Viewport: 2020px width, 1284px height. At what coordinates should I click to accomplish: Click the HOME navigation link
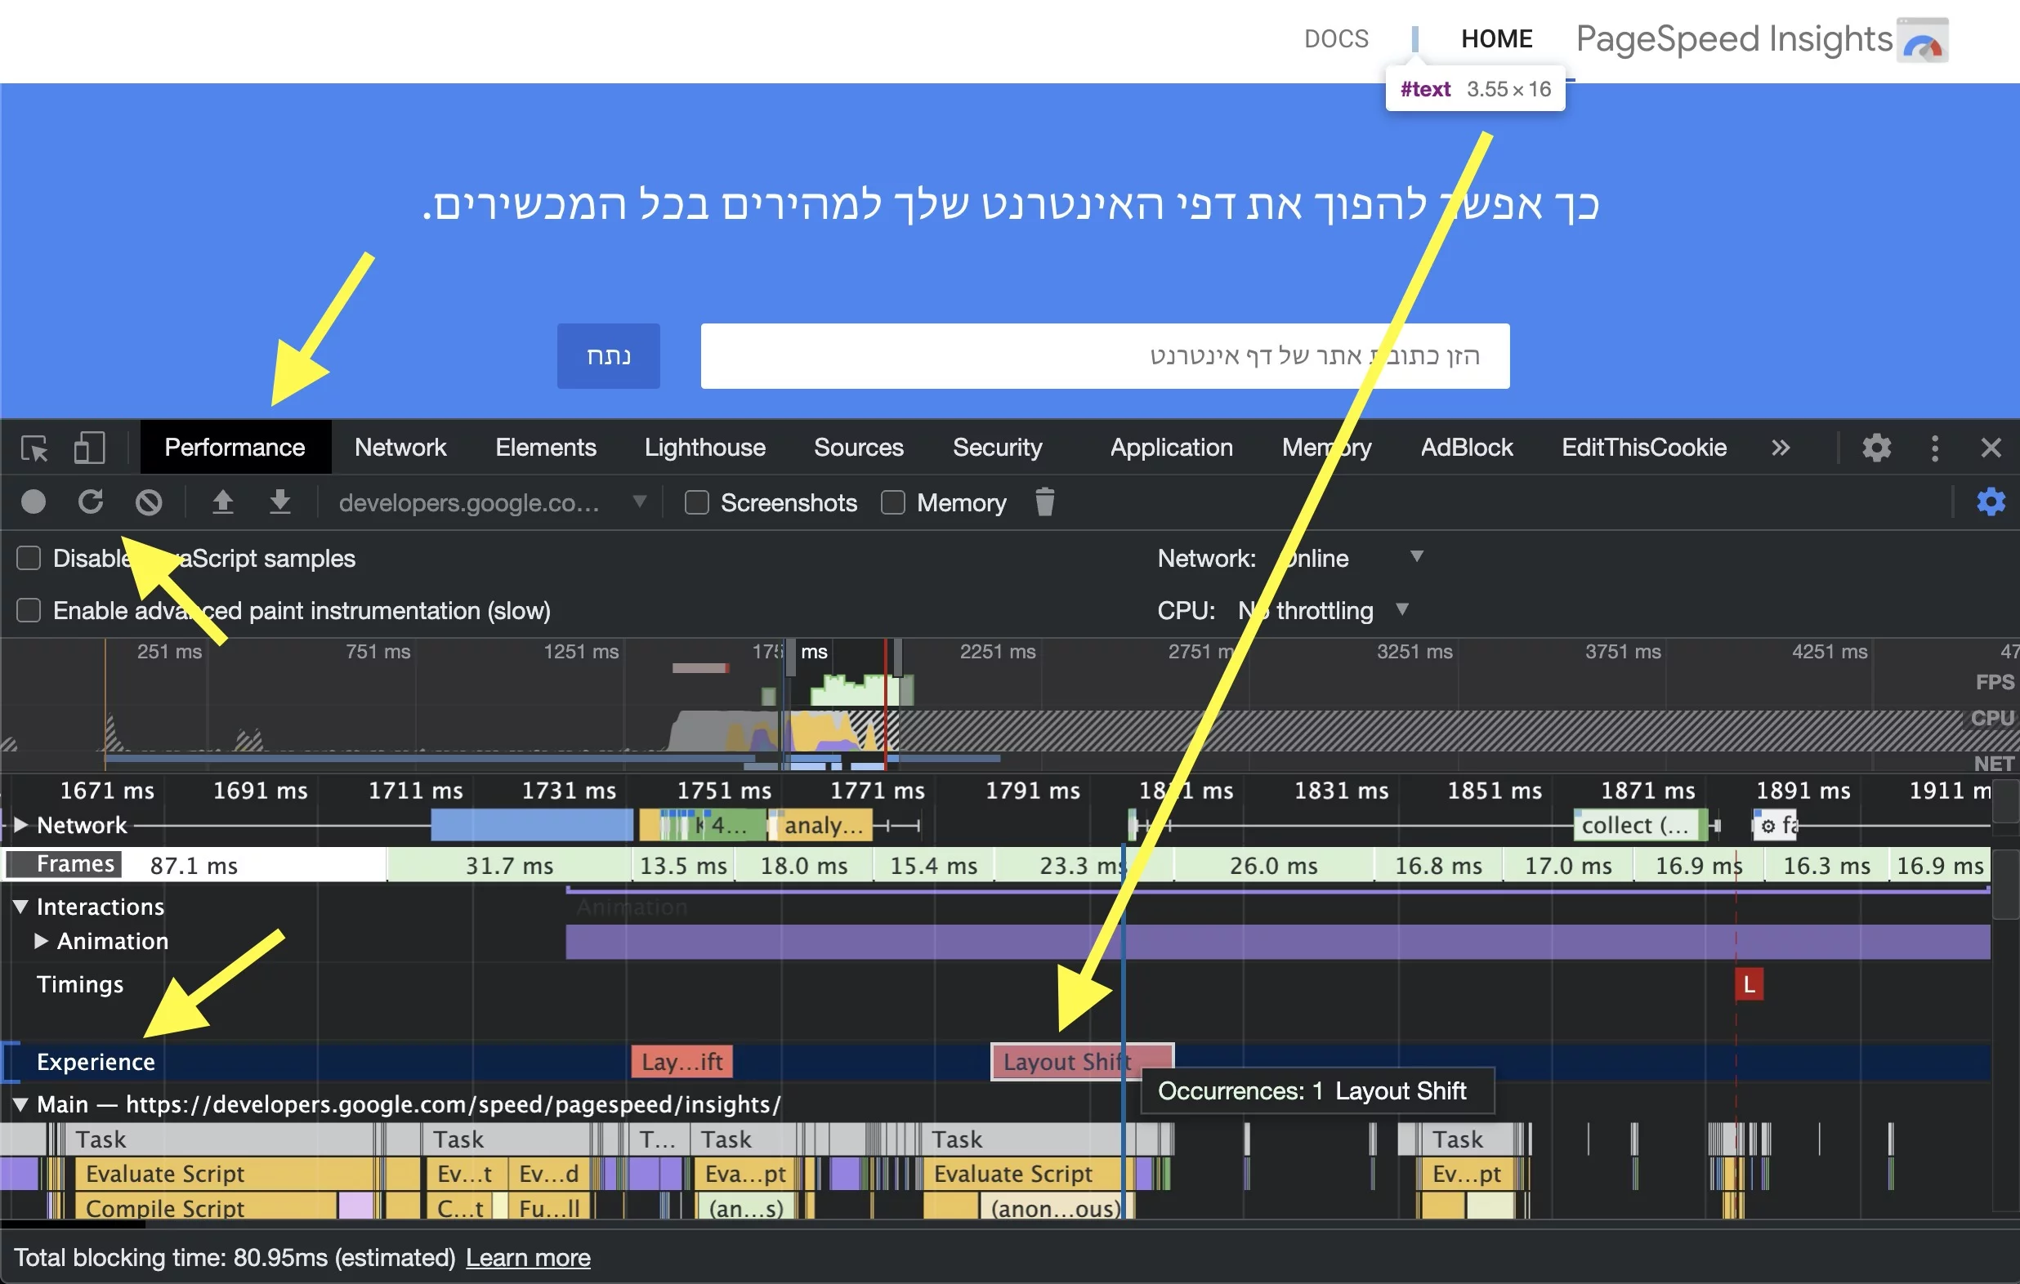point(1496,38)
